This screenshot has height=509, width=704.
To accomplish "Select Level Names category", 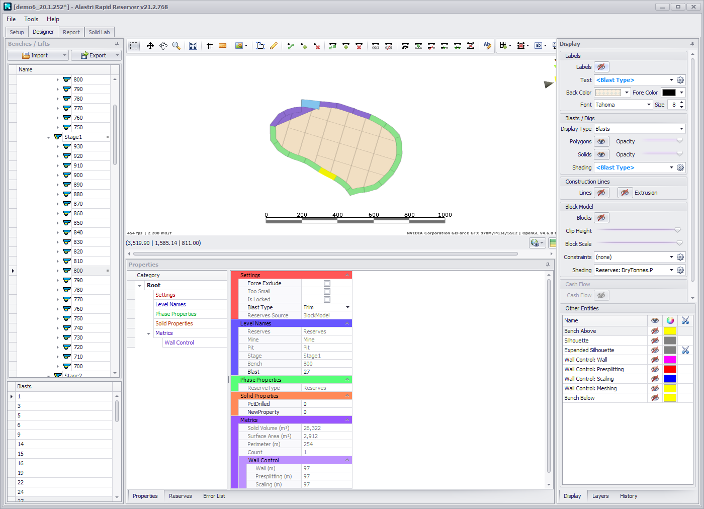I will pos(170,304).
